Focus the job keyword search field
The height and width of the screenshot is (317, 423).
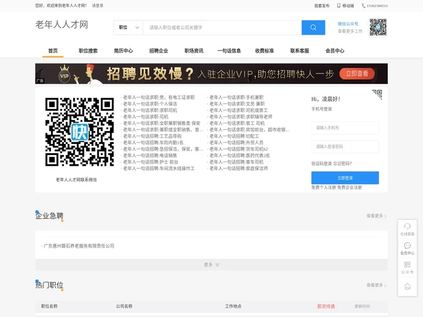(x=222, y=27)
